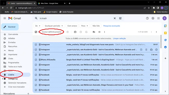Viewport: 169px width, 95px height.
Task: Open Gmail settings gear
Action: coord(153,18)
